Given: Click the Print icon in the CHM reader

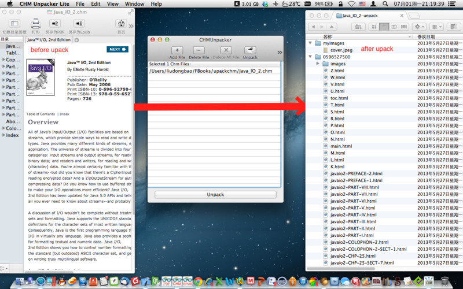Looking at the screenshot, I should (35, 23).
